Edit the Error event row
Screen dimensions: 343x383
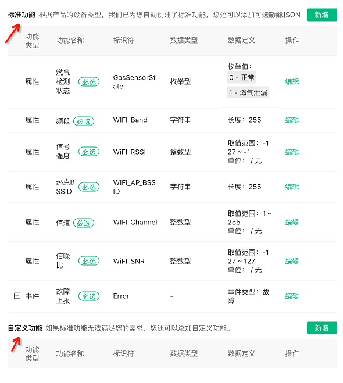292,296
